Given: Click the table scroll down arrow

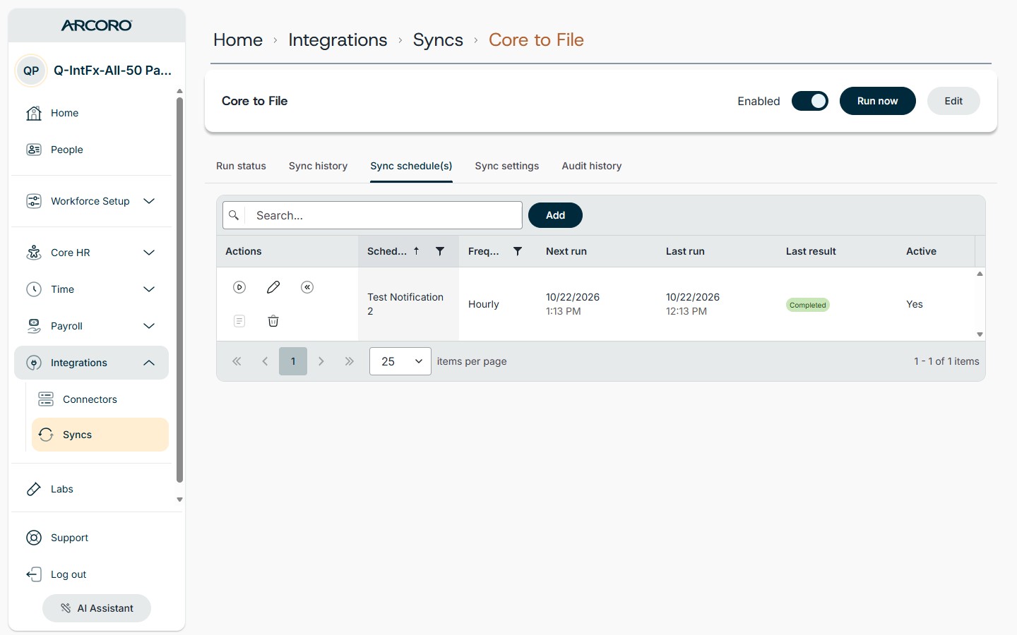Looking at the screenshot, I should 980,334.
